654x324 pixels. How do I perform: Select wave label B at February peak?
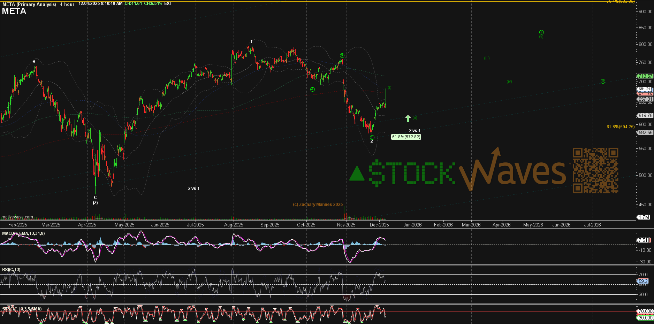click(34, 62)
